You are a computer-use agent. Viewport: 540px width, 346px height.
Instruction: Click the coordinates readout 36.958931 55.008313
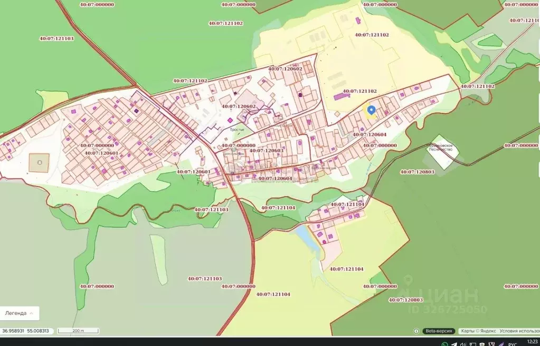tap(26, 331)
